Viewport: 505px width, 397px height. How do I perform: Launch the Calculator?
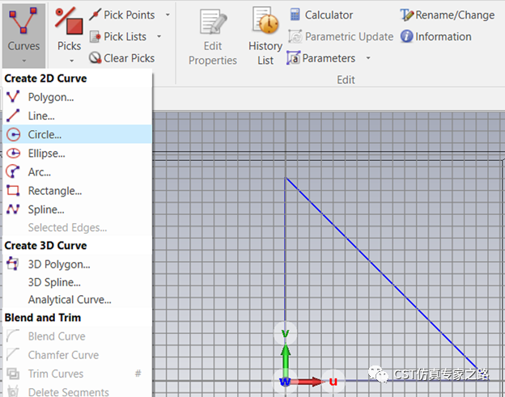click(x=321, y=15)
